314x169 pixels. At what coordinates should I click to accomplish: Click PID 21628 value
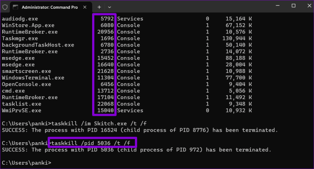(x=105, y=71)
